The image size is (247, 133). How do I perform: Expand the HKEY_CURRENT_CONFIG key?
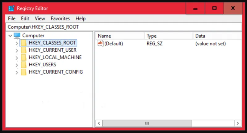pyautogui.click(x=17, y=72)
